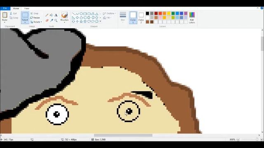
Task: Pick the first custom brown swatch
Action: [148, 22]
